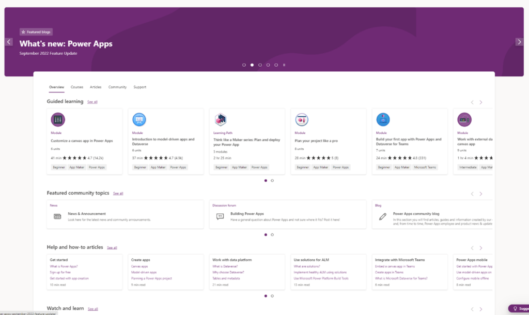Select the second Guided learning page dot
Screen dimensions: 529x315
(272, 181)
